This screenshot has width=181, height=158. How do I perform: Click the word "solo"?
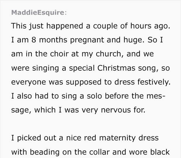tap(95, 96)
